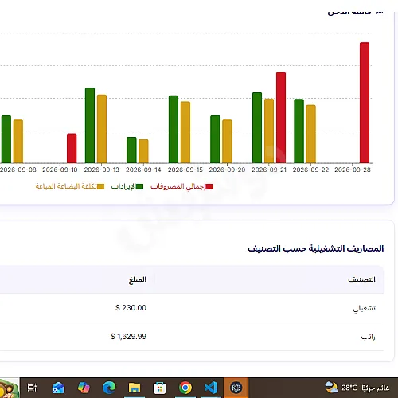Click the green revenue bar for 2026-09-13
This screenshot has height=398, width=398.
pyautogui.click(x=90, y=125)
